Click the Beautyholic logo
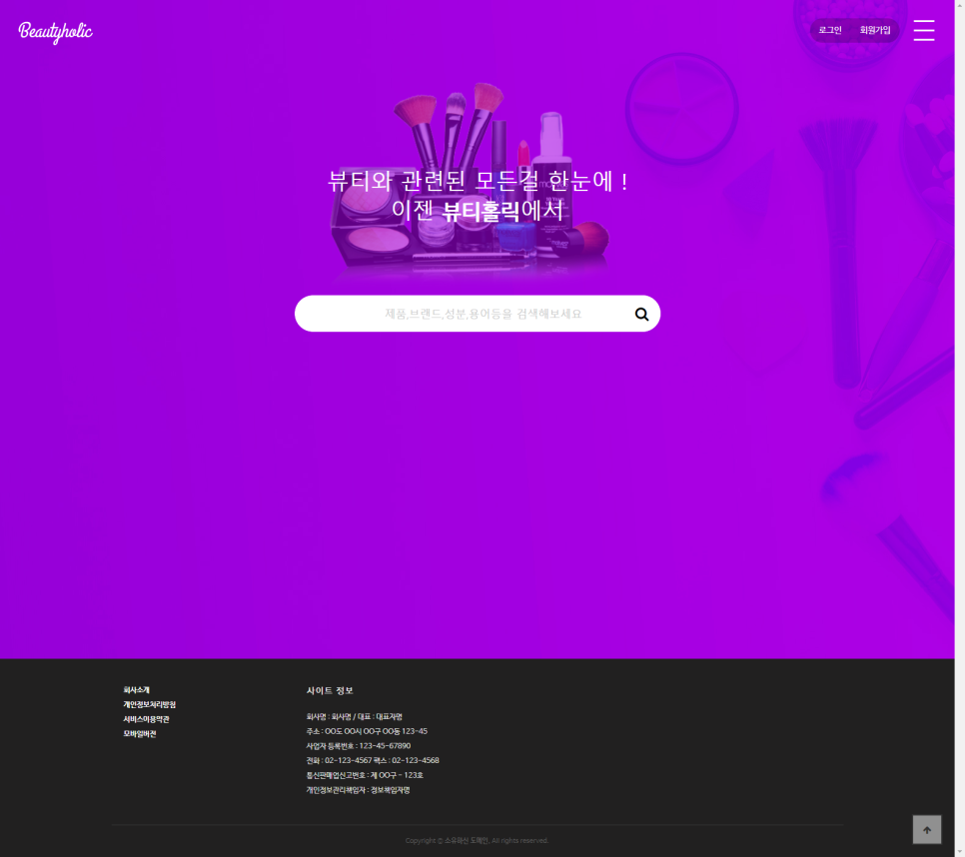 [x=55, y=32]
